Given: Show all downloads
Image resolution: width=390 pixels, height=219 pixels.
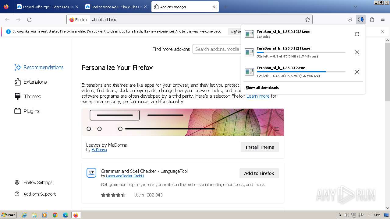Looking at the screenshot, I should [x=262, y=88].
